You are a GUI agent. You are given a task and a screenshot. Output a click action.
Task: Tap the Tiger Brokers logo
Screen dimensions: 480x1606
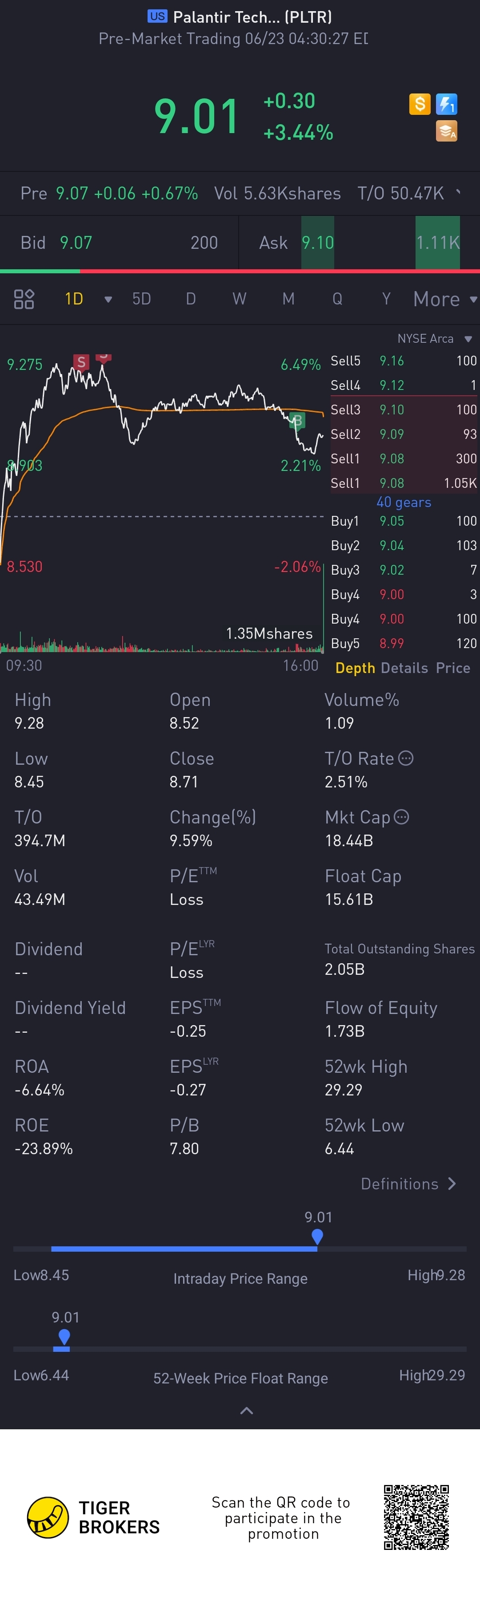coord(48,1517)
